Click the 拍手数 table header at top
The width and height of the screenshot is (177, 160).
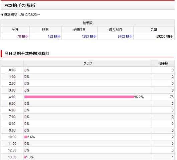pos(87,23)
